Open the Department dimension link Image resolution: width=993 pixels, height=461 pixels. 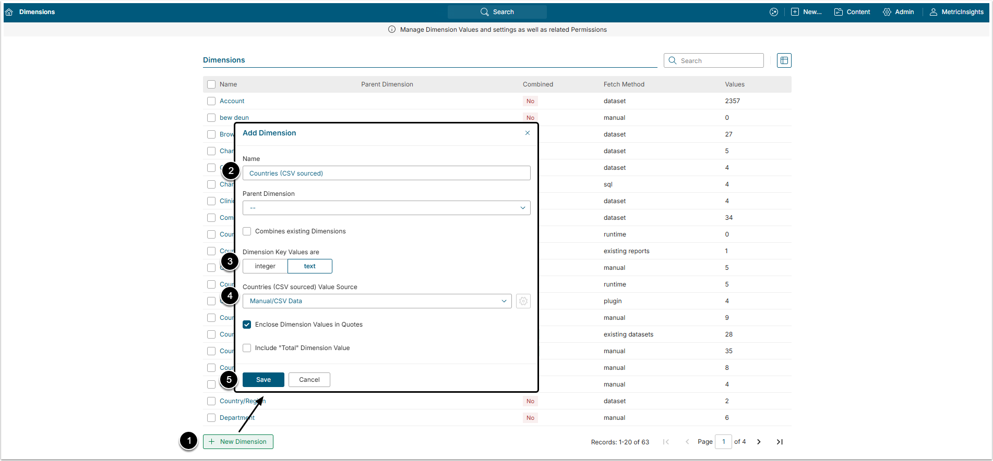tap(237, 418)
